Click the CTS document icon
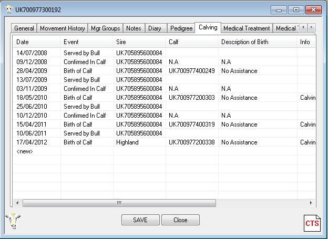Image resolution: width=328 pixels, height=239 pixels. tap(312, 223)
